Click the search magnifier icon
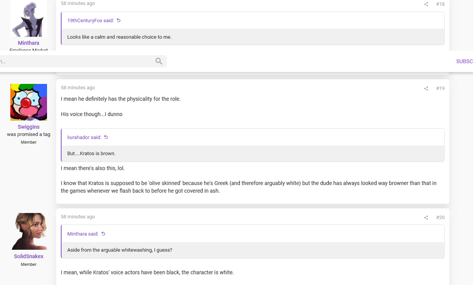Image resolution: width=473 pixels, height=285 pixels. click(x=159, y=61)
